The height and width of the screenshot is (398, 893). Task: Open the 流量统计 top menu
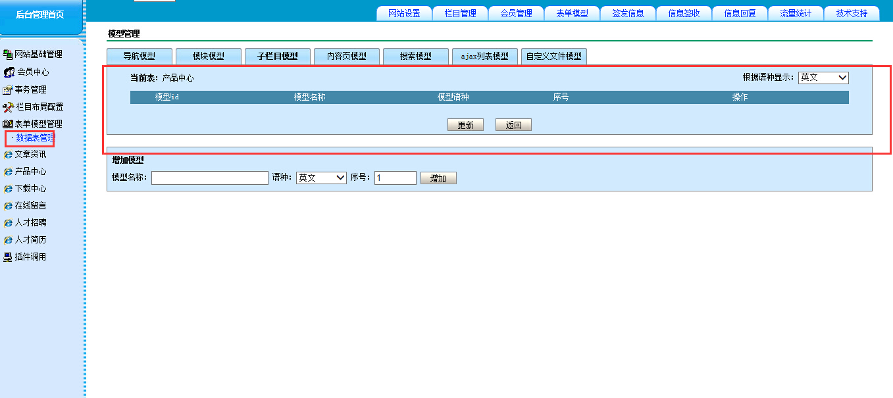(x=796, y=13)
